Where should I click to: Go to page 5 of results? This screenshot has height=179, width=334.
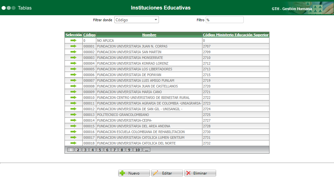click(x=100, y=150)
